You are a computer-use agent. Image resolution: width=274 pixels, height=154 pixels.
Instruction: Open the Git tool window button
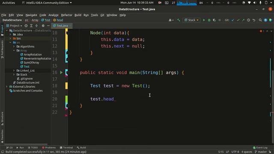pyautogui.click(x=9, y=148)
